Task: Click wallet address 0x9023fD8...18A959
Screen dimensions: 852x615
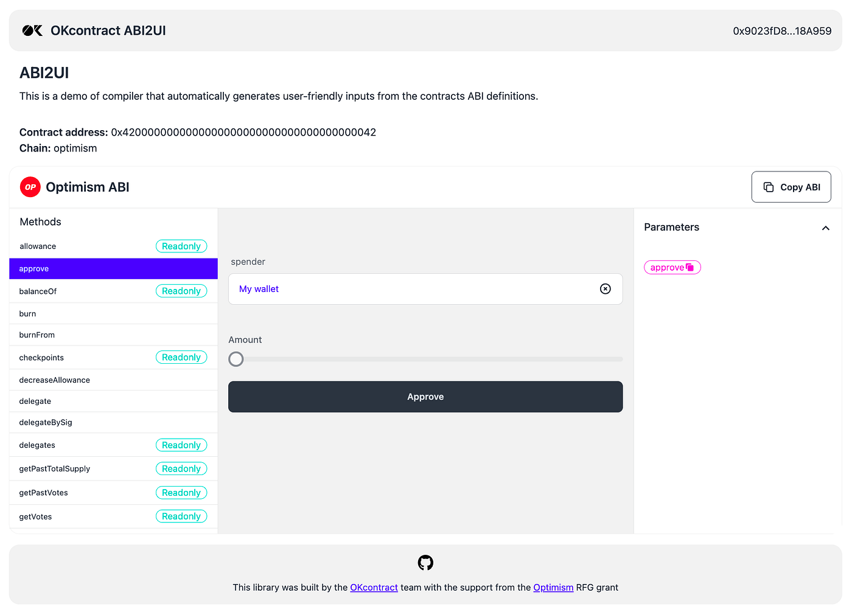Action: (782, 31)
